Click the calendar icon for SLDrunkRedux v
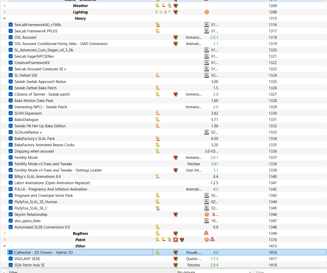This screenshot has height=273, width=327. 207,132
